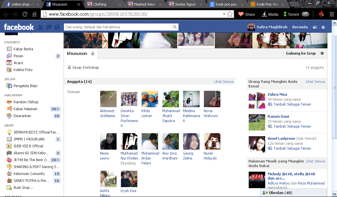Image resolution: width=337 pixels, height=197 pixels.
Task: Go to the browser home icon
Action: coord(34,14)
